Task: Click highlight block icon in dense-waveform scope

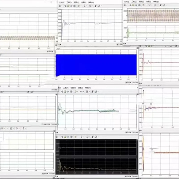Action: click(x=143, y=5)
